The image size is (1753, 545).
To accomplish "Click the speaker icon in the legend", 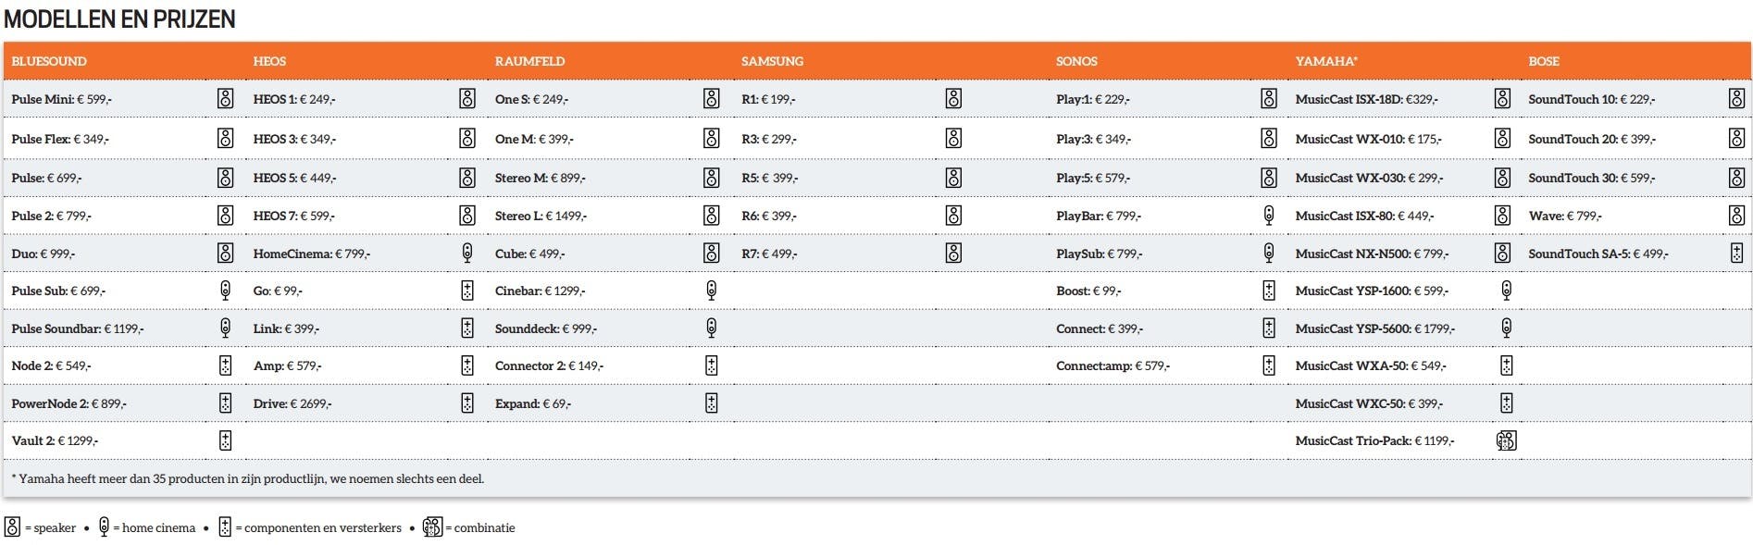I will tap(12, 527).
